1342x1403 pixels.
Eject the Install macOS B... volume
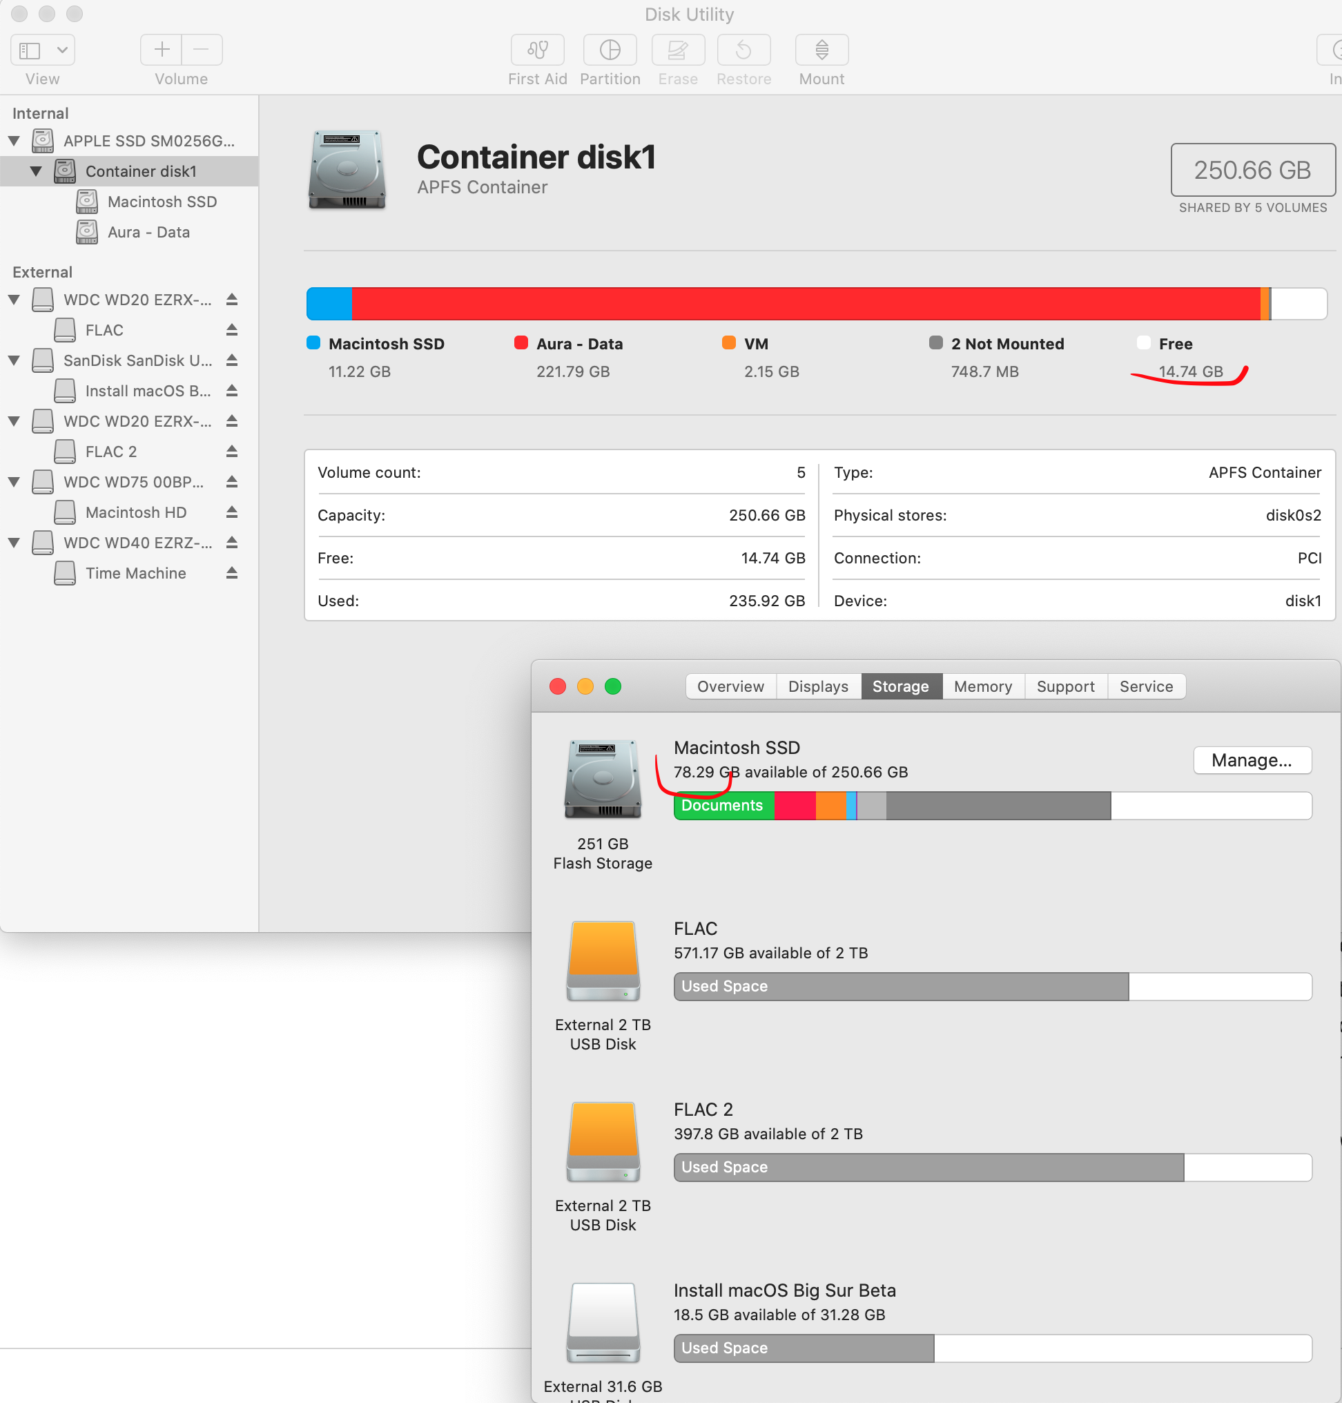[232, 391]
